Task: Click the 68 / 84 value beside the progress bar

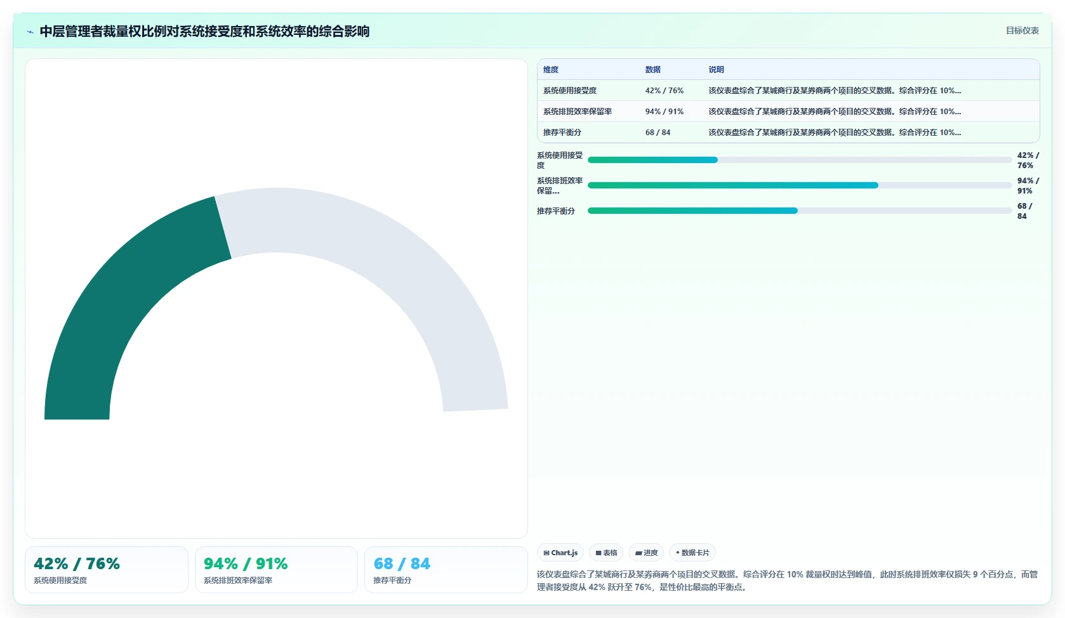Action: 1025,211
